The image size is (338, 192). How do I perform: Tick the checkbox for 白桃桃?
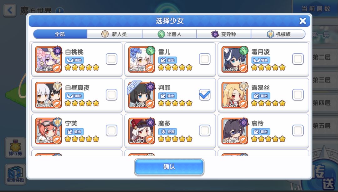[x=111, y=59]
